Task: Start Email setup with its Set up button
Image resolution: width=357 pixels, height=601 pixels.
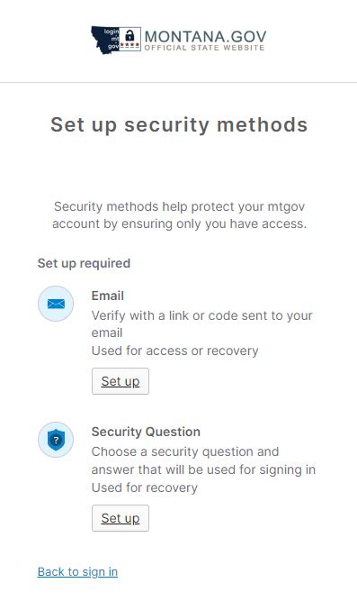Action: tap(120, 381)
